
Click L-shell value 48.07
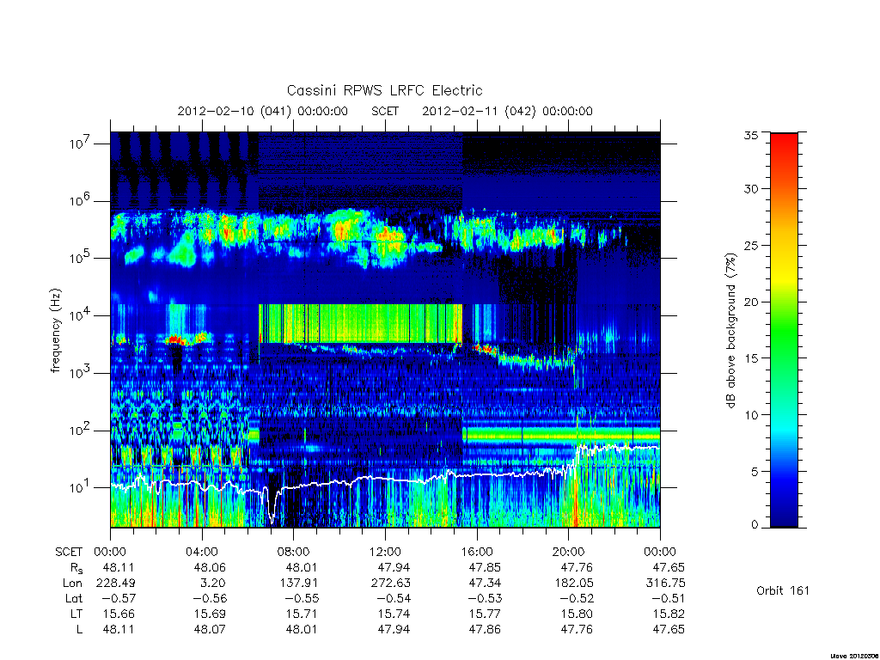click(x=210, y=629)
